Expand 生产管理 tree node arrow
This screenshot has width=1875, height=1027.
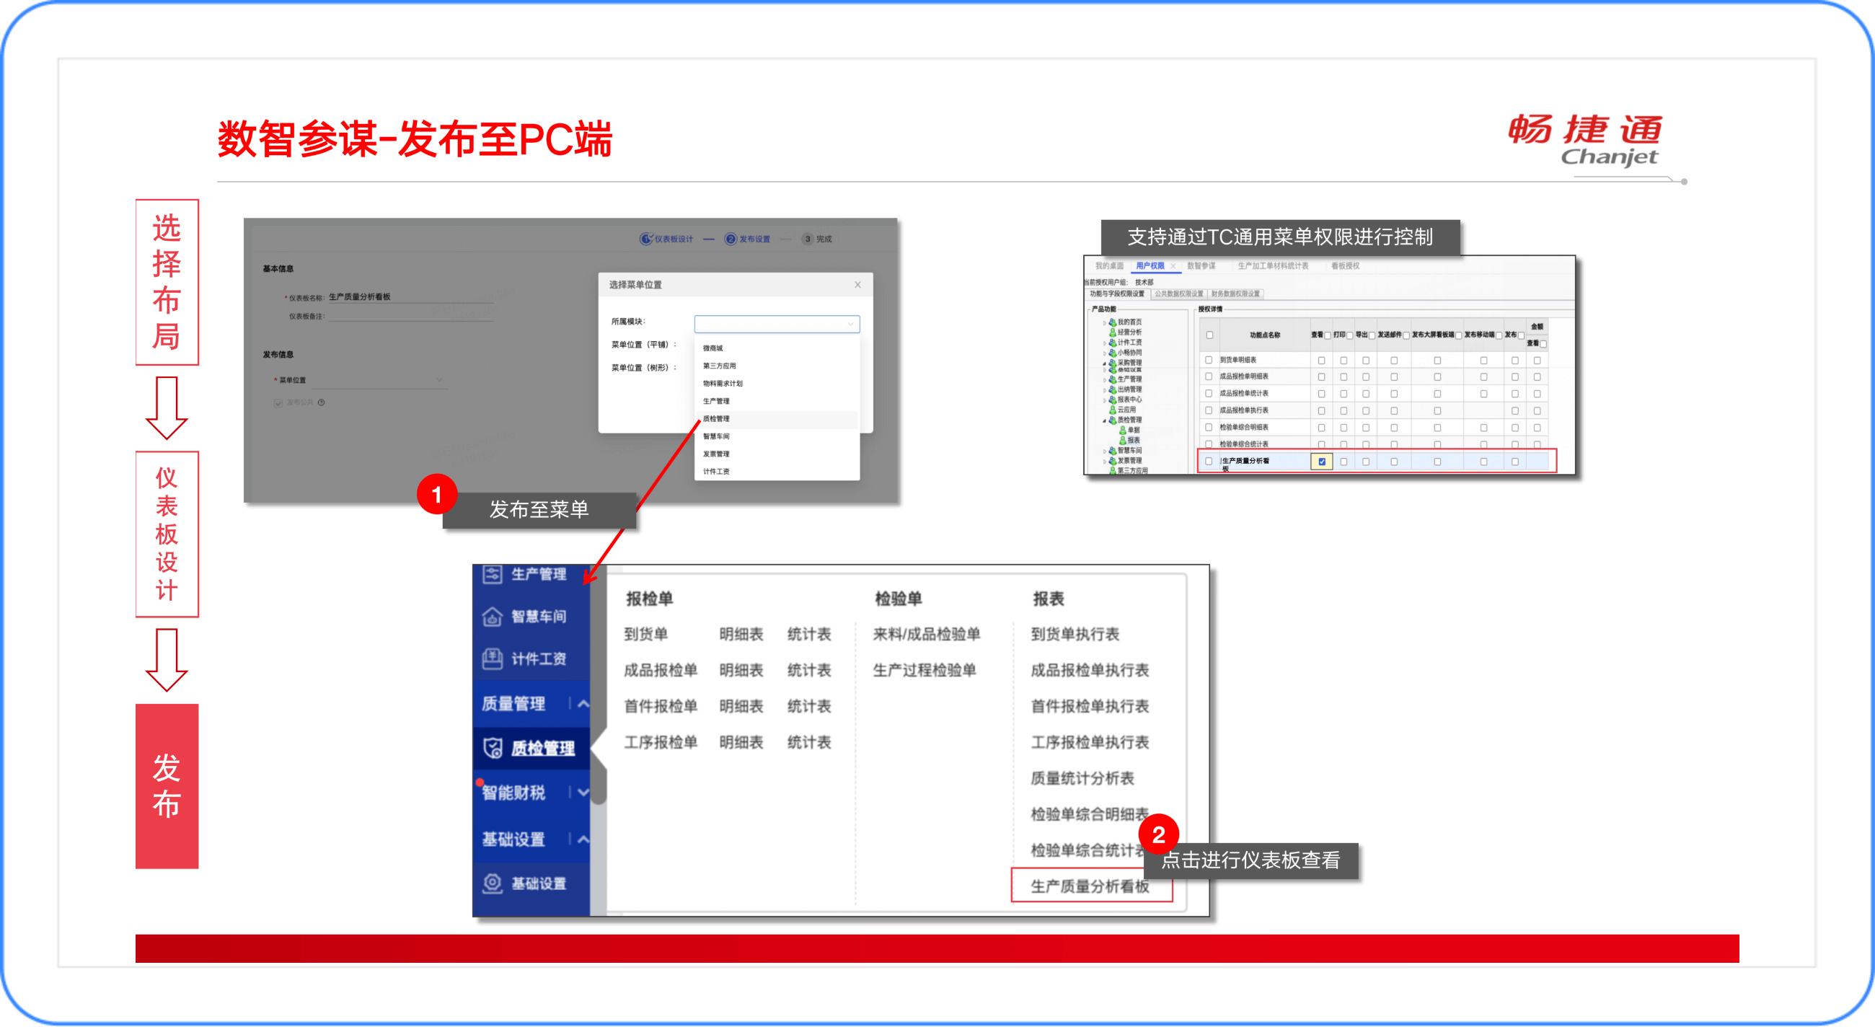pyautogui.click(x=1104, y=380)
